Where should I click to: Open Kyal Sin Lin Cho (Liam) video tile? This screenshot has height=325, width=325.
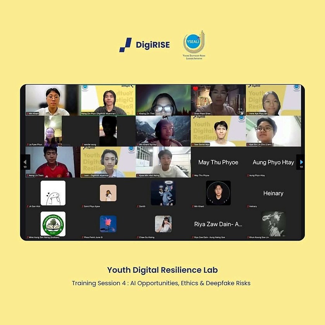(274, 131)
